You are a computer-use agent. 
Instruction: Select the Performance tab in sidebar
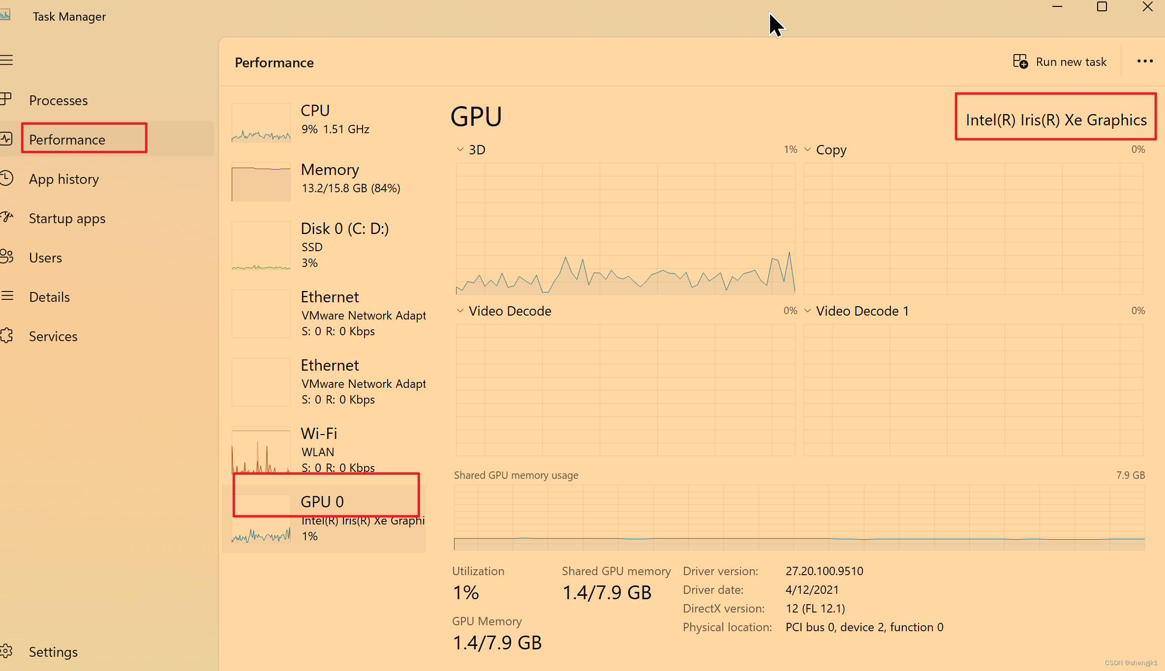(67, 140)
